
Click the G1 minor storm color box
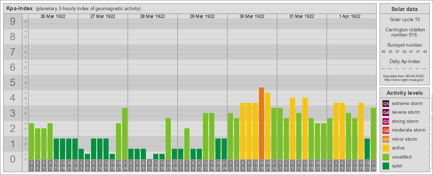pos(386,139)
